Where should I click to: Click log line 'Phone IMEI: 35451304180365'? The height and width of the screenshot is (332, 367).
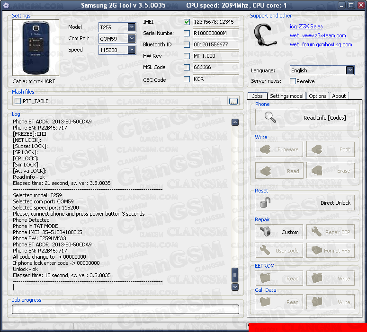(47, 232)
